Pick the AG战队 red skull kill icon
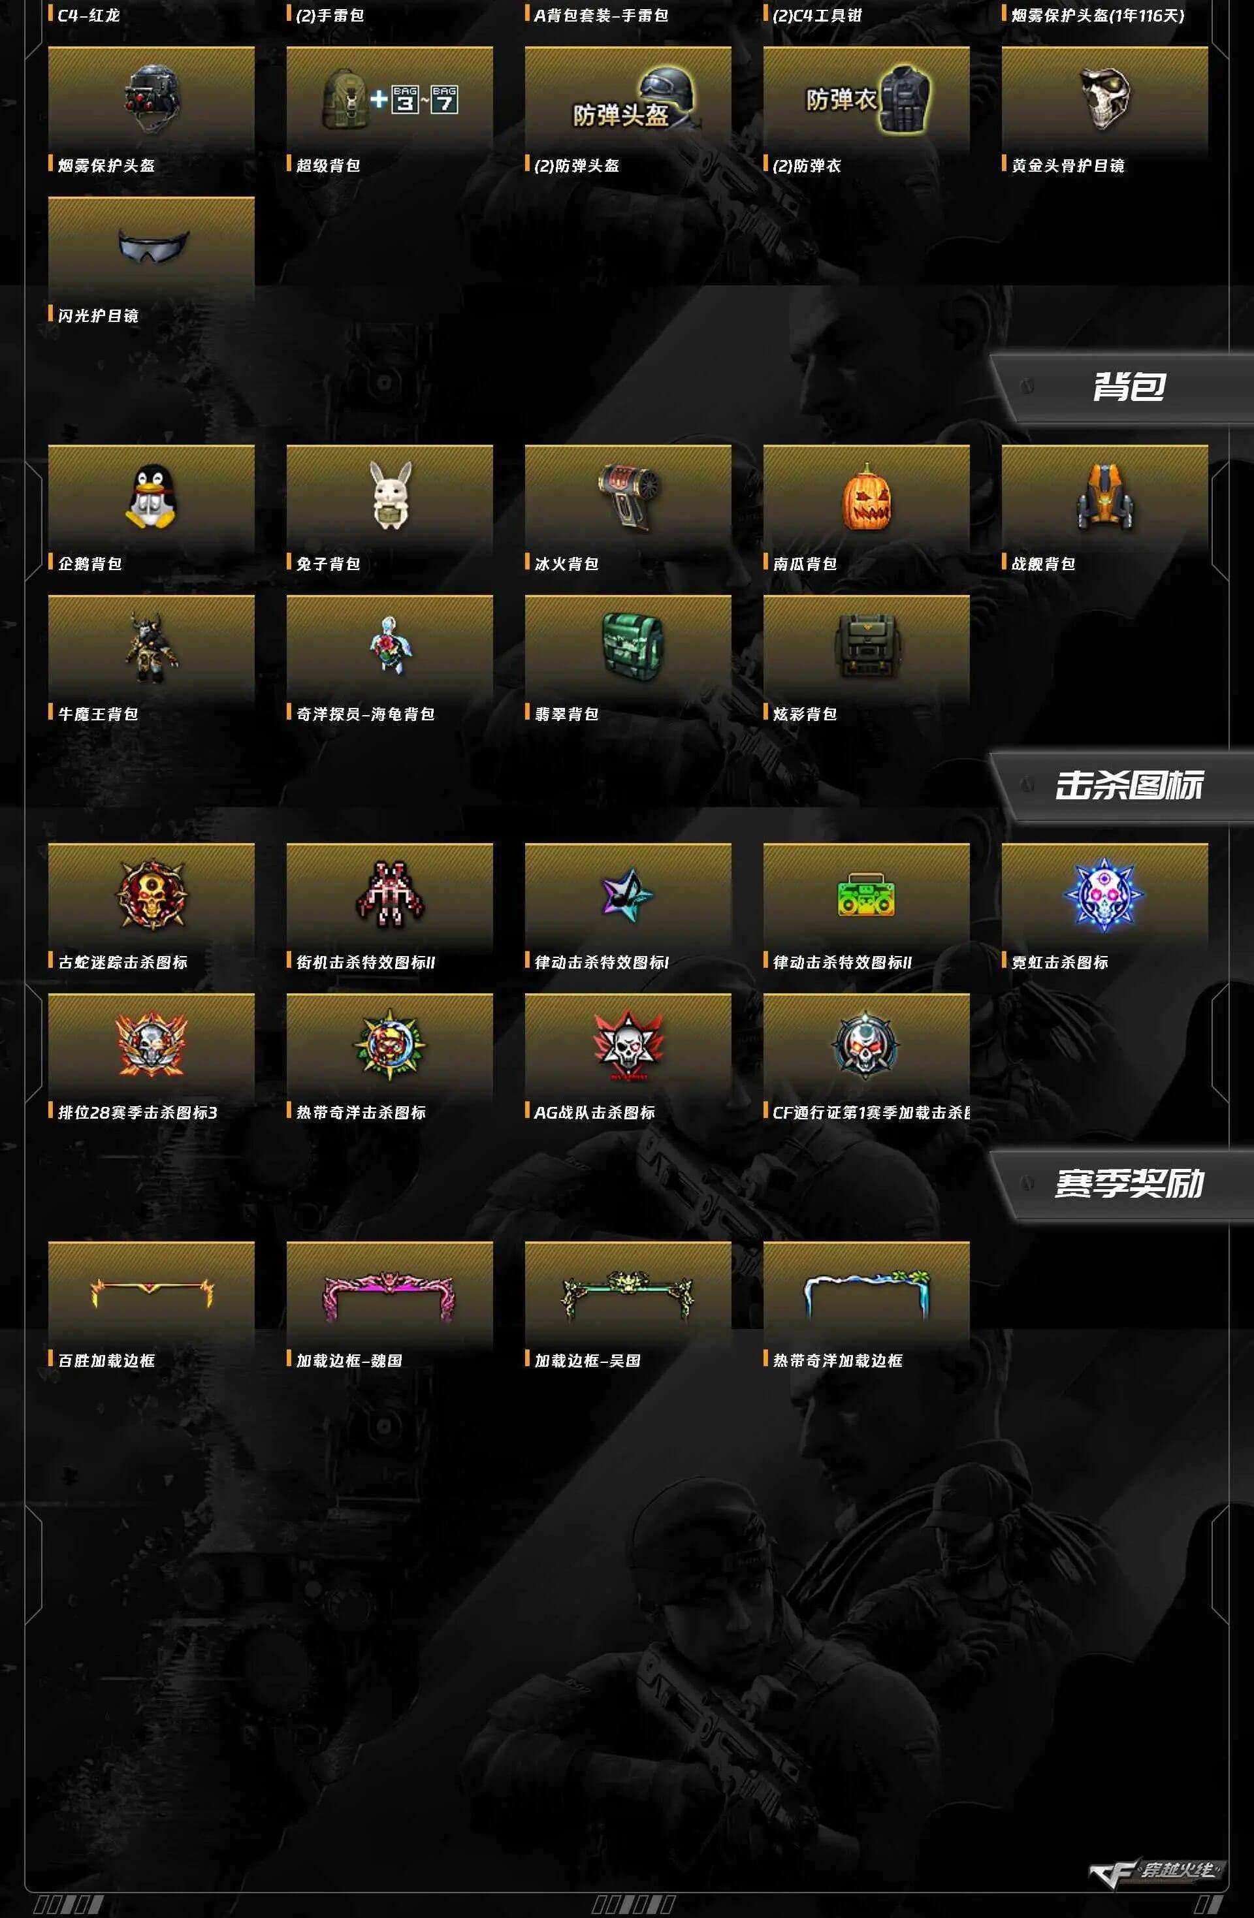The height and width of the screenshot is (1918, 1254). tap(628, 1046)
